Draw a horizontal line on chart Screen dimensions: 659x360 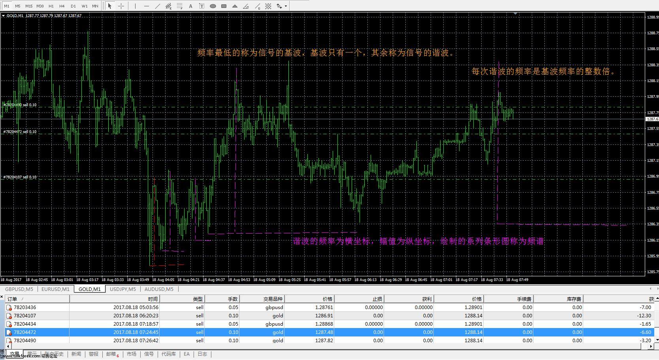147,6
